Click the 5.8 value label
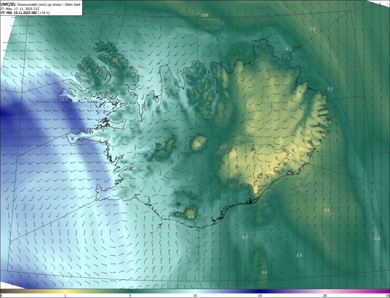Screen dimensions: 390x298 [x=299, y=255]
